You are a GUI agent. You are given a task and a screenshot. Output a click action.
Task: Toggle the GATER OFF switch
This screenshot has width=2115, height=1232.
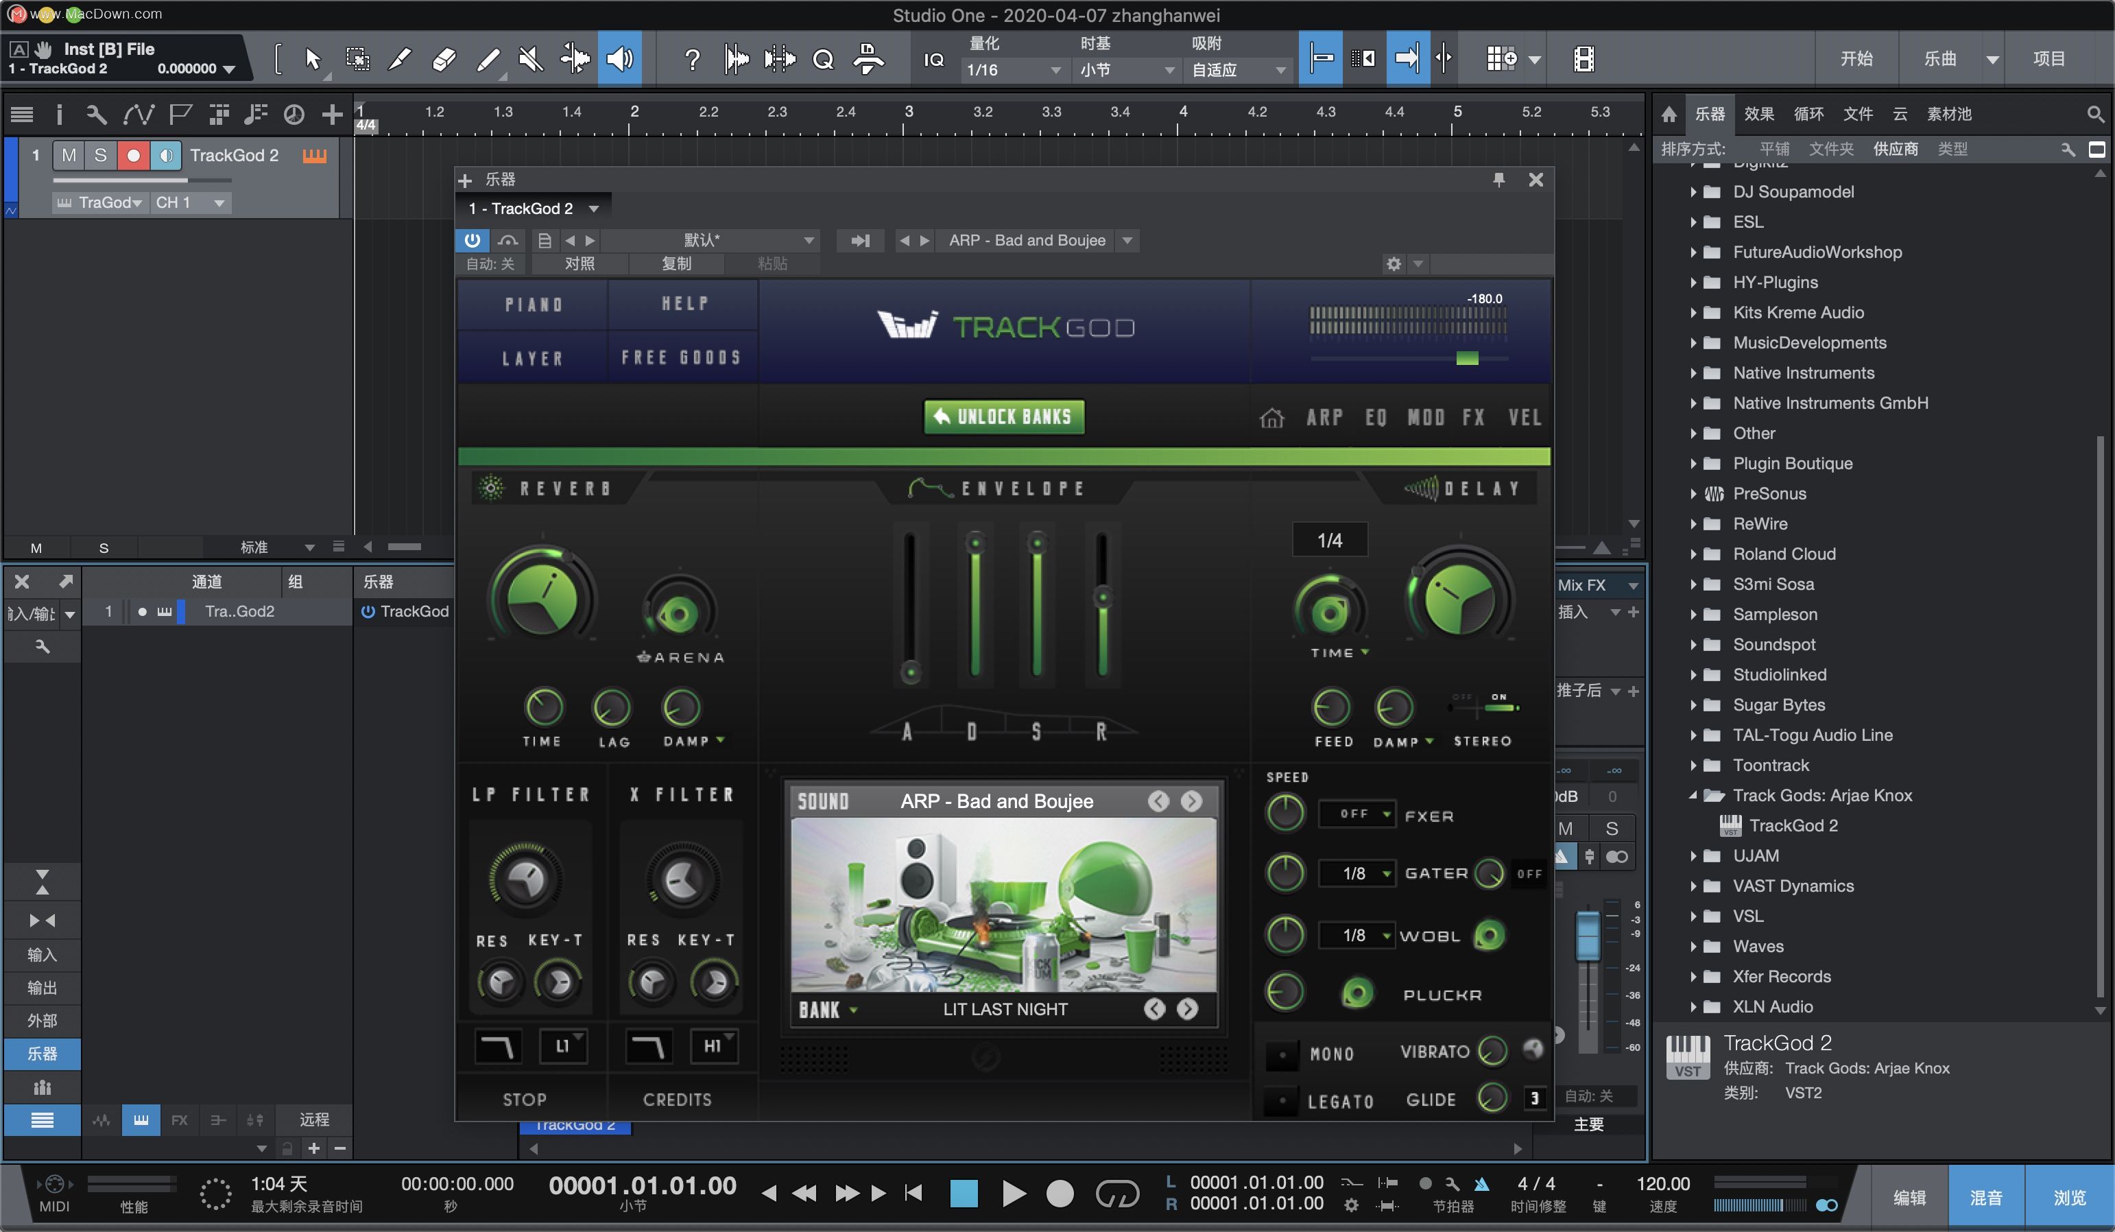coord(1529,874)
